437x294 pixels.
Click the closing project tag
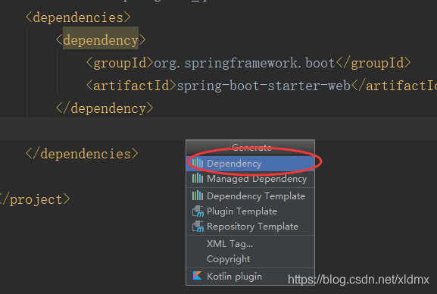[x=35, y=199]
